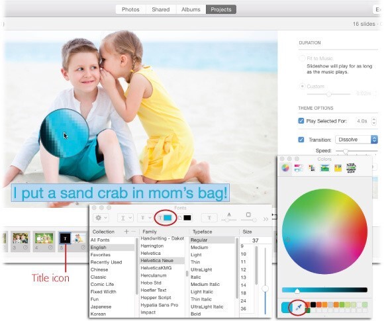Click the blue text color swatch in Fonts toolbar
This screenshot has height=321, width=384.
point(168,218)
